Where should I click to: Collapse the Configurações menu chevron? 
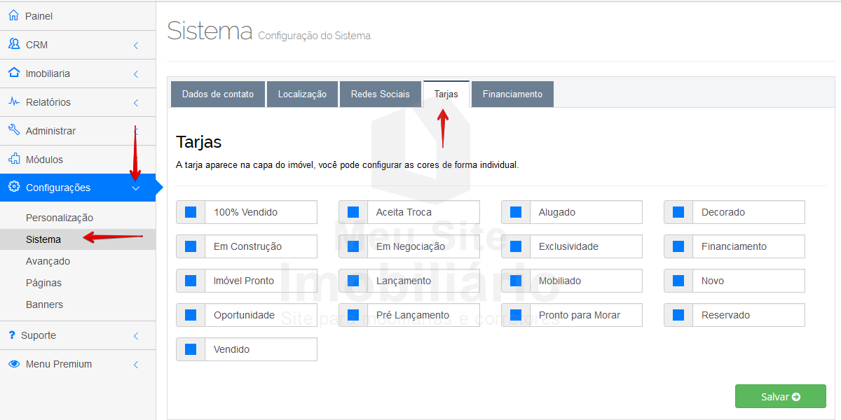click(x=136, y=188)
